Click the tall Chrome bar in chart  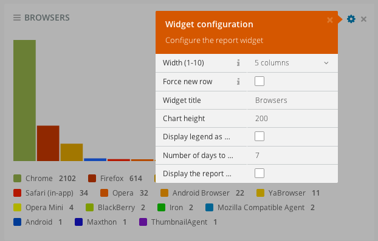click(x=24, y=101)
